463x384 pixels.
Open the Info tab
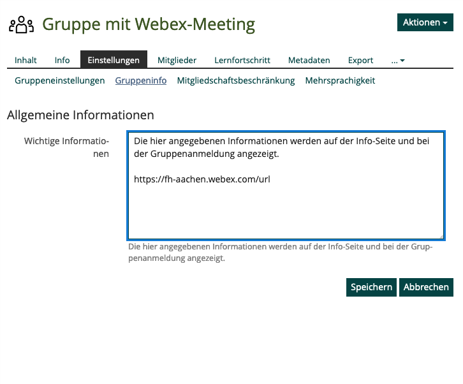(62, 60)
